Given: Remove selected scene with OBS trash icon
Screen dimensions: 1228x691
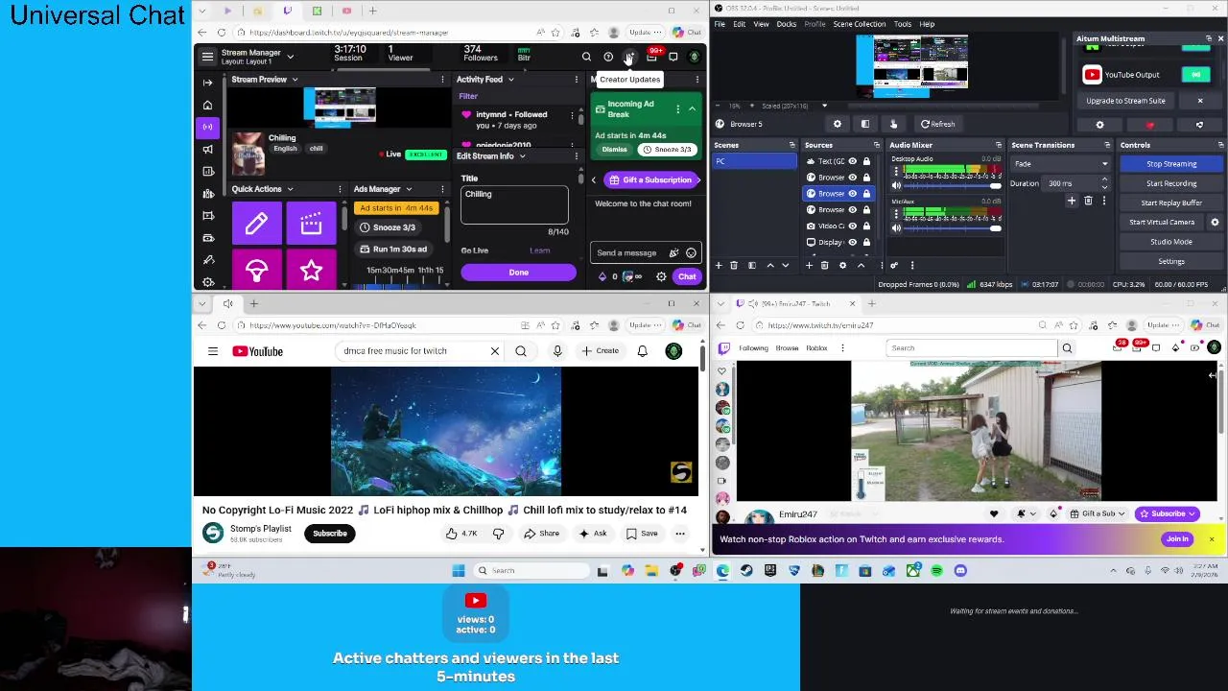Looking at the screenshot, I should click(734, 265).
